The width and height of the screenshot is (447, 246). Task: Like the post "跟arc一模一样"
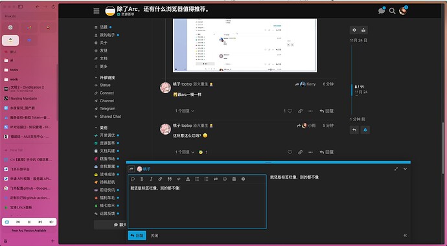click(x=290, y=111)
